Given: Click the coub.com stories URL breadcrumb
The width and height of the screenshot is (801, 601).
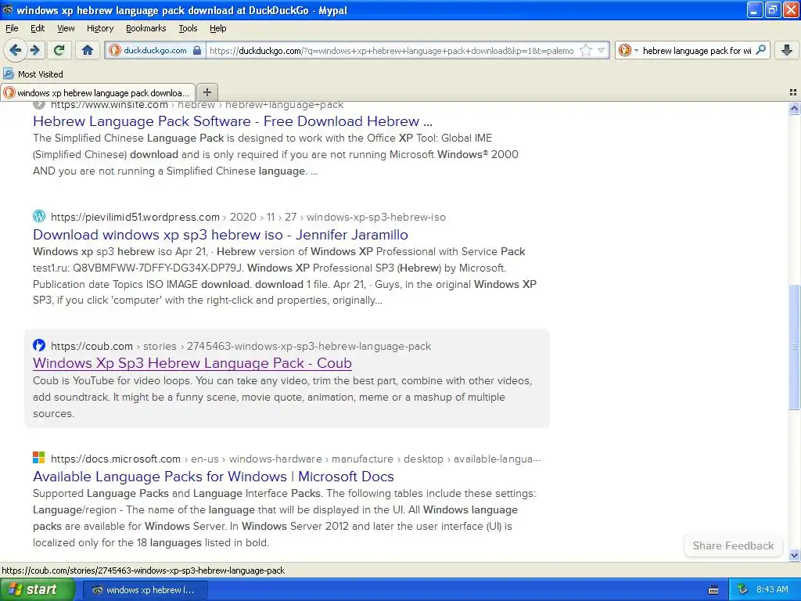Looking at the screenshot, I should [241, 346].
